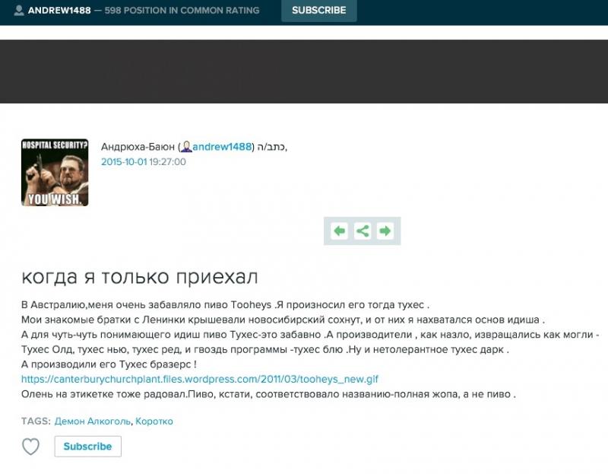Screen dimensions: 608x474
Task: Click the TAGS: label
Action: [x=36, y=422]
